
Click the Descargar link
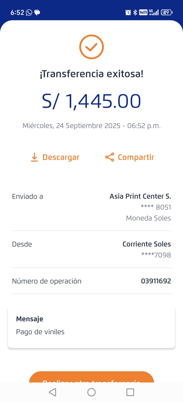(61, 157)
